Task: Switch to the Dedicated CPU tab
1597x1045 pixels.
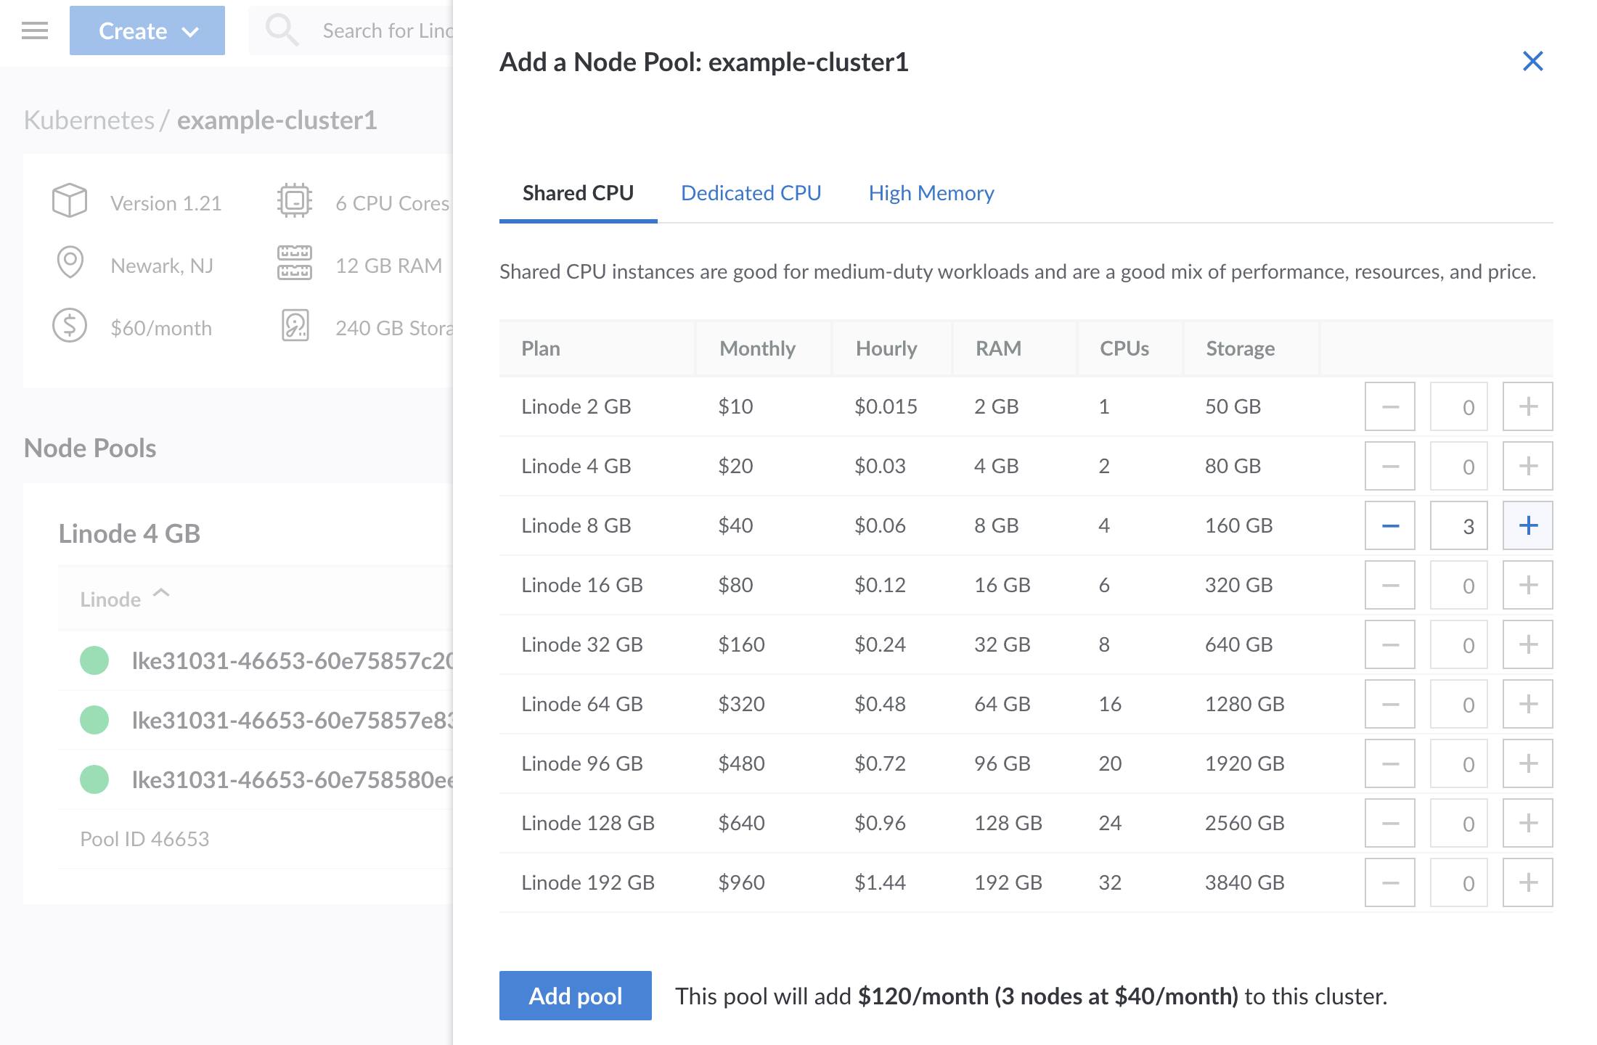Action: click(x=751, y=193)
